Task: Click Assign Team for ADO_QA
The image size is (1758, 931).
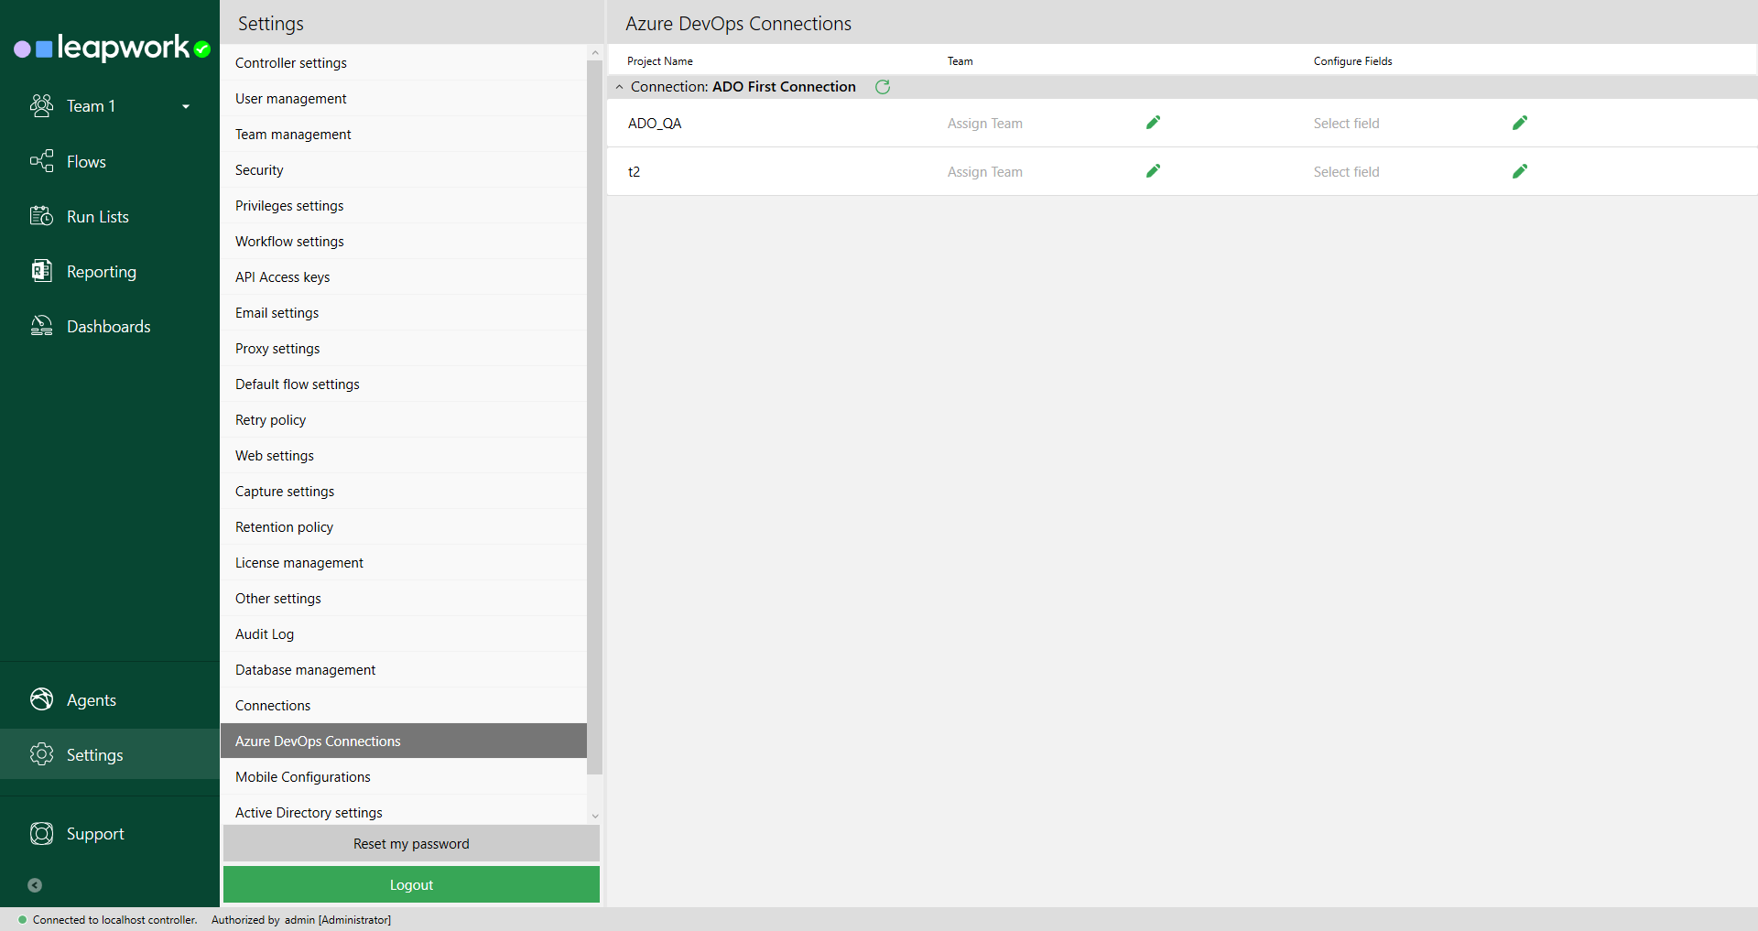Action: pyautogui.click(x=985, y=124)
